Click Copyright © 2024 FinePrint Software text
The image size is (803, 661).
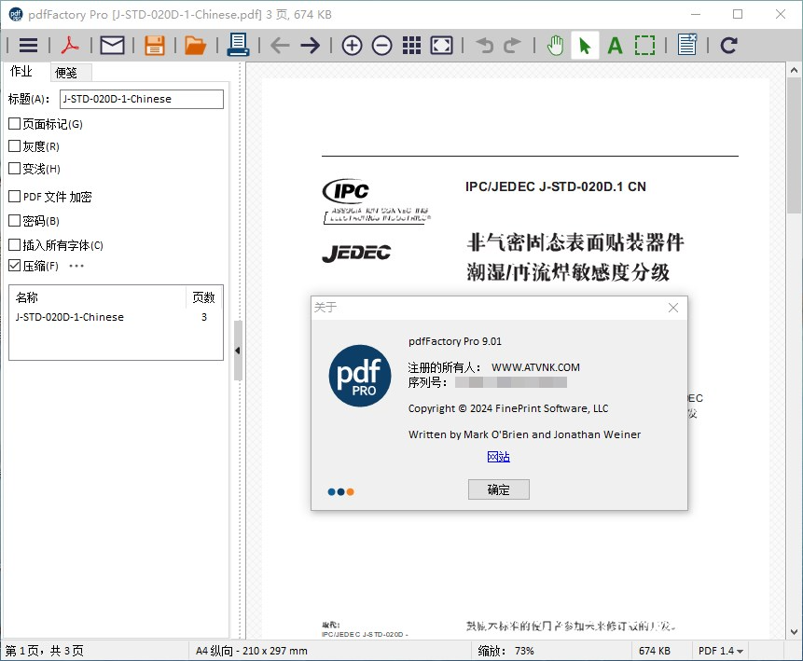click(508, 408)
